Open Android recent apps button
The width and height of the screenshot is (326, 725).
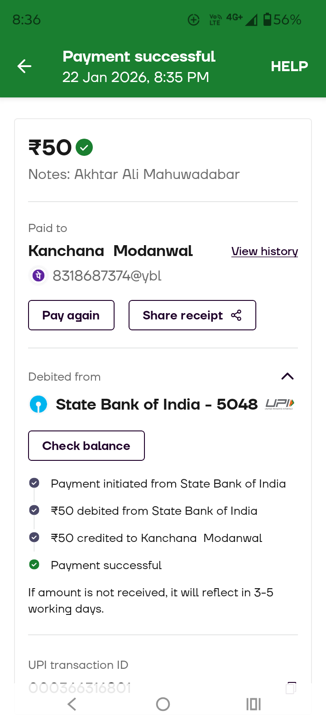pyautogui.click(x=254, y=704)
